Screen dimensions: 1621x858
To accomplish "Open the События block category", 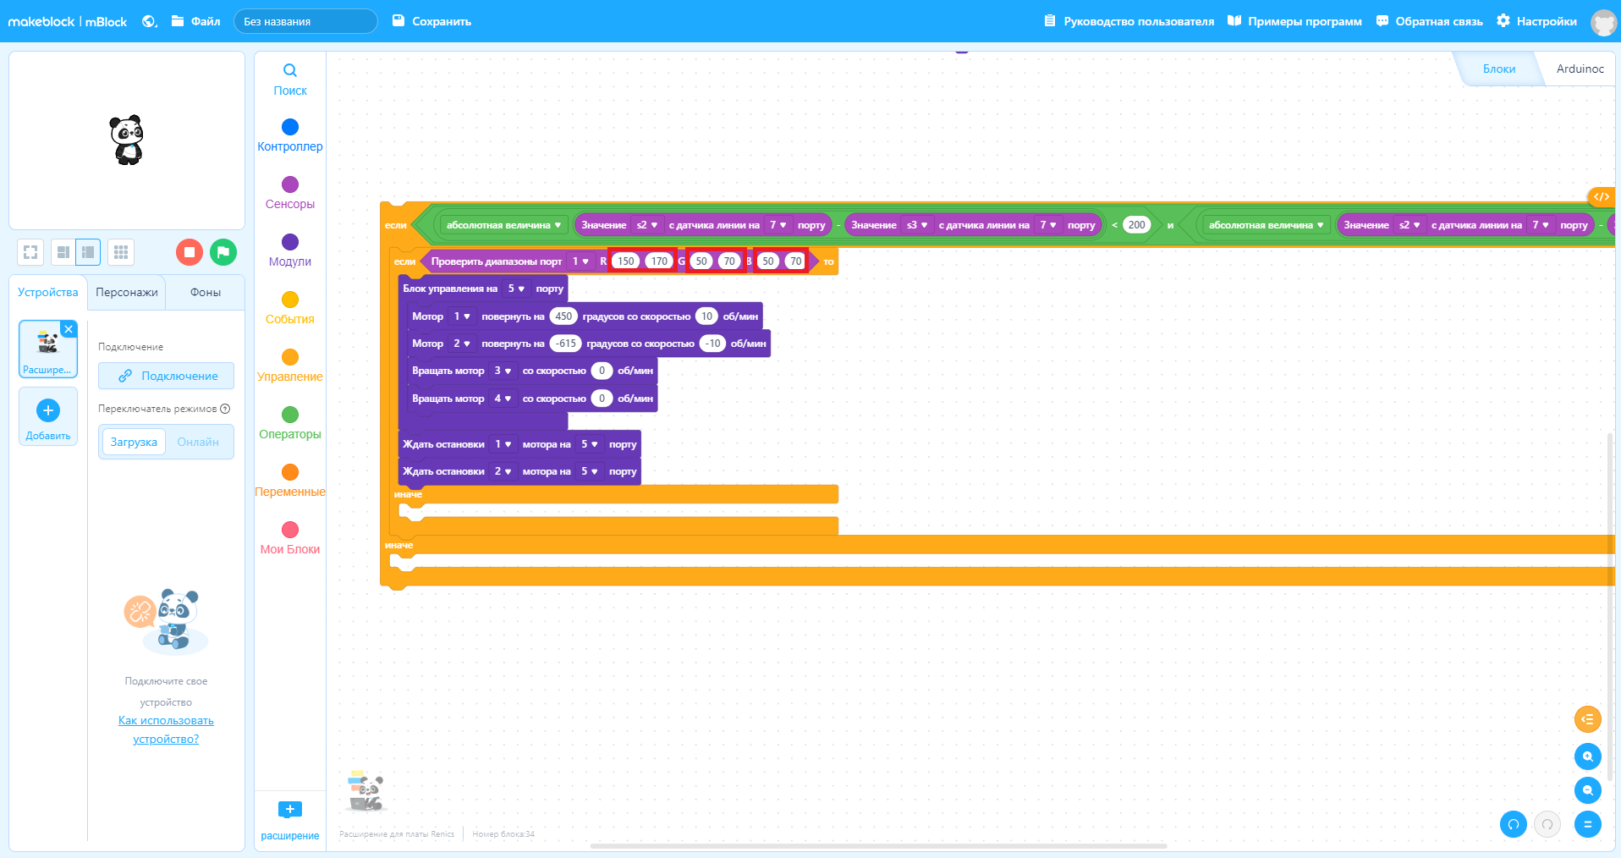I will pos(290,307).
